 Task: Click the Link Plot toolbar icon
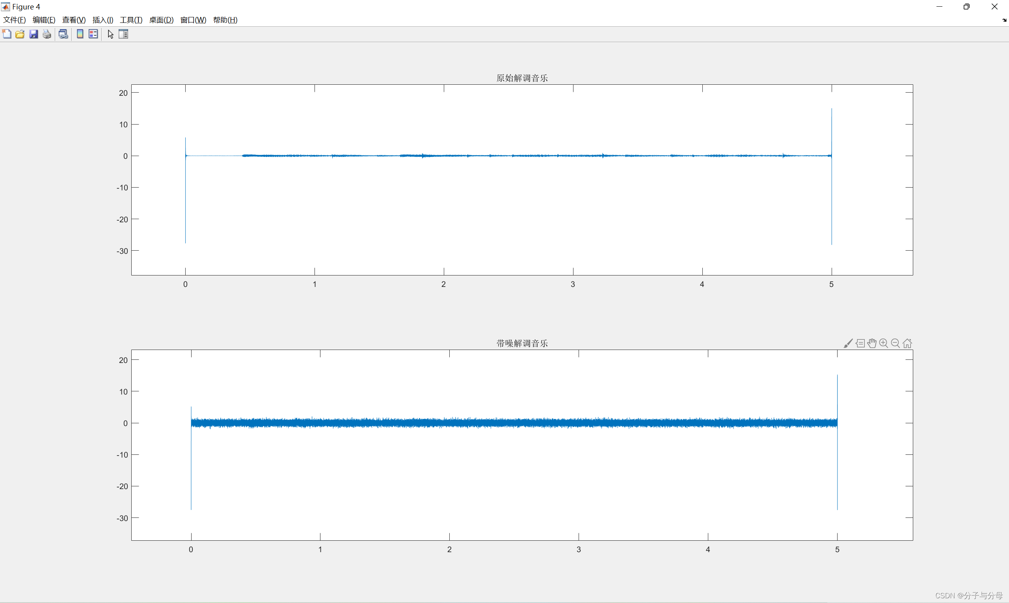coord(63,34)
